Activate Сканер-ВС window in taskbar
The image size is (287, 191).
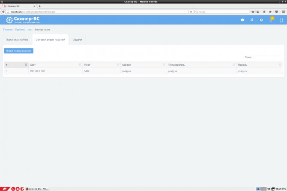coord(37,189)
